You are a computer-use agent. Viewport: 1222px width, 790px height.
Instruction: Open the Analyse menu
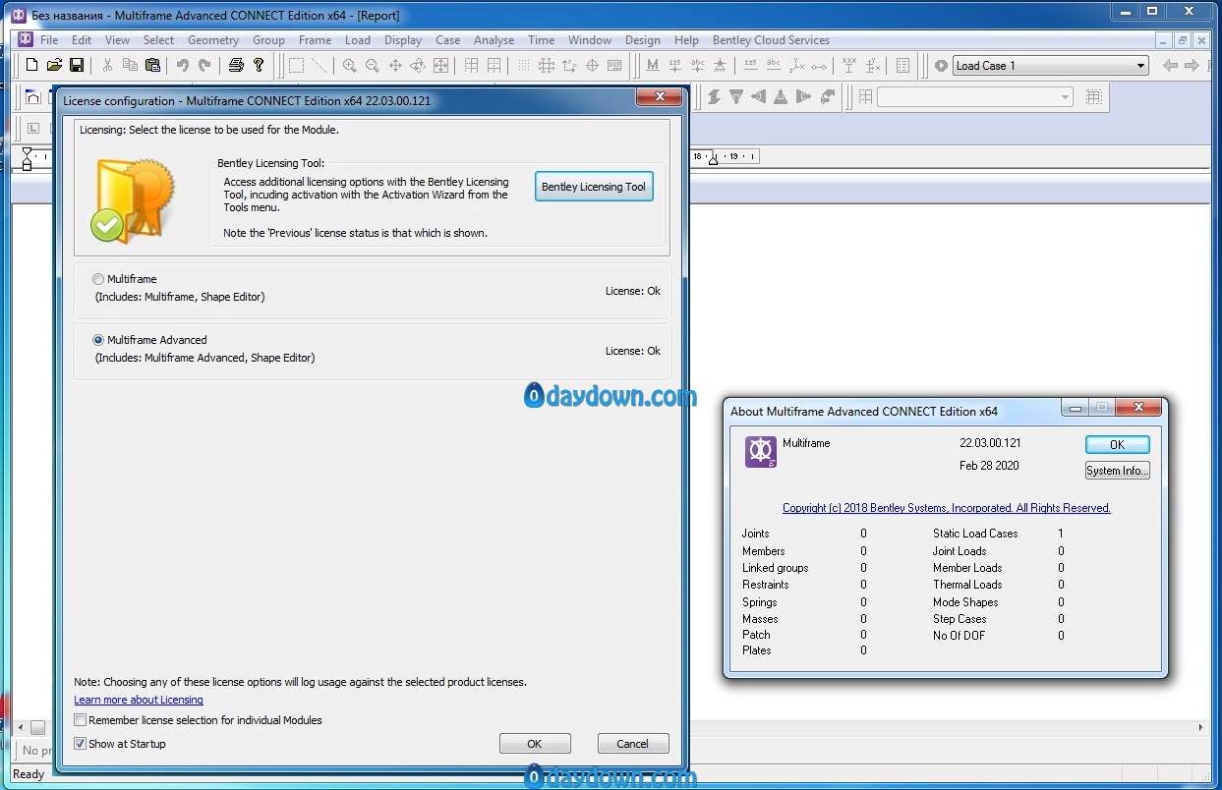[494, 40]
